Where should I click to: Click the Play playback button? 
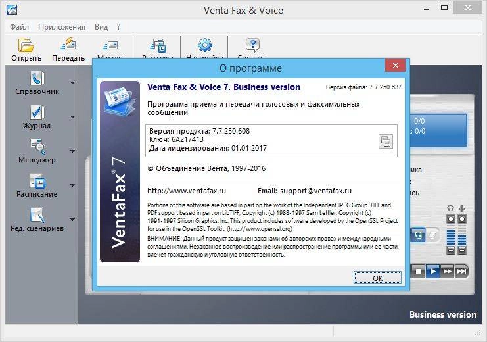tap(432, 272)
